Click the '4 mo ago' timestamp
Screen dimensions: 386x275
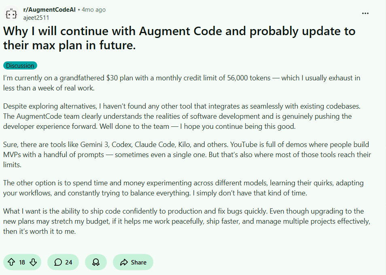[93, 9]
